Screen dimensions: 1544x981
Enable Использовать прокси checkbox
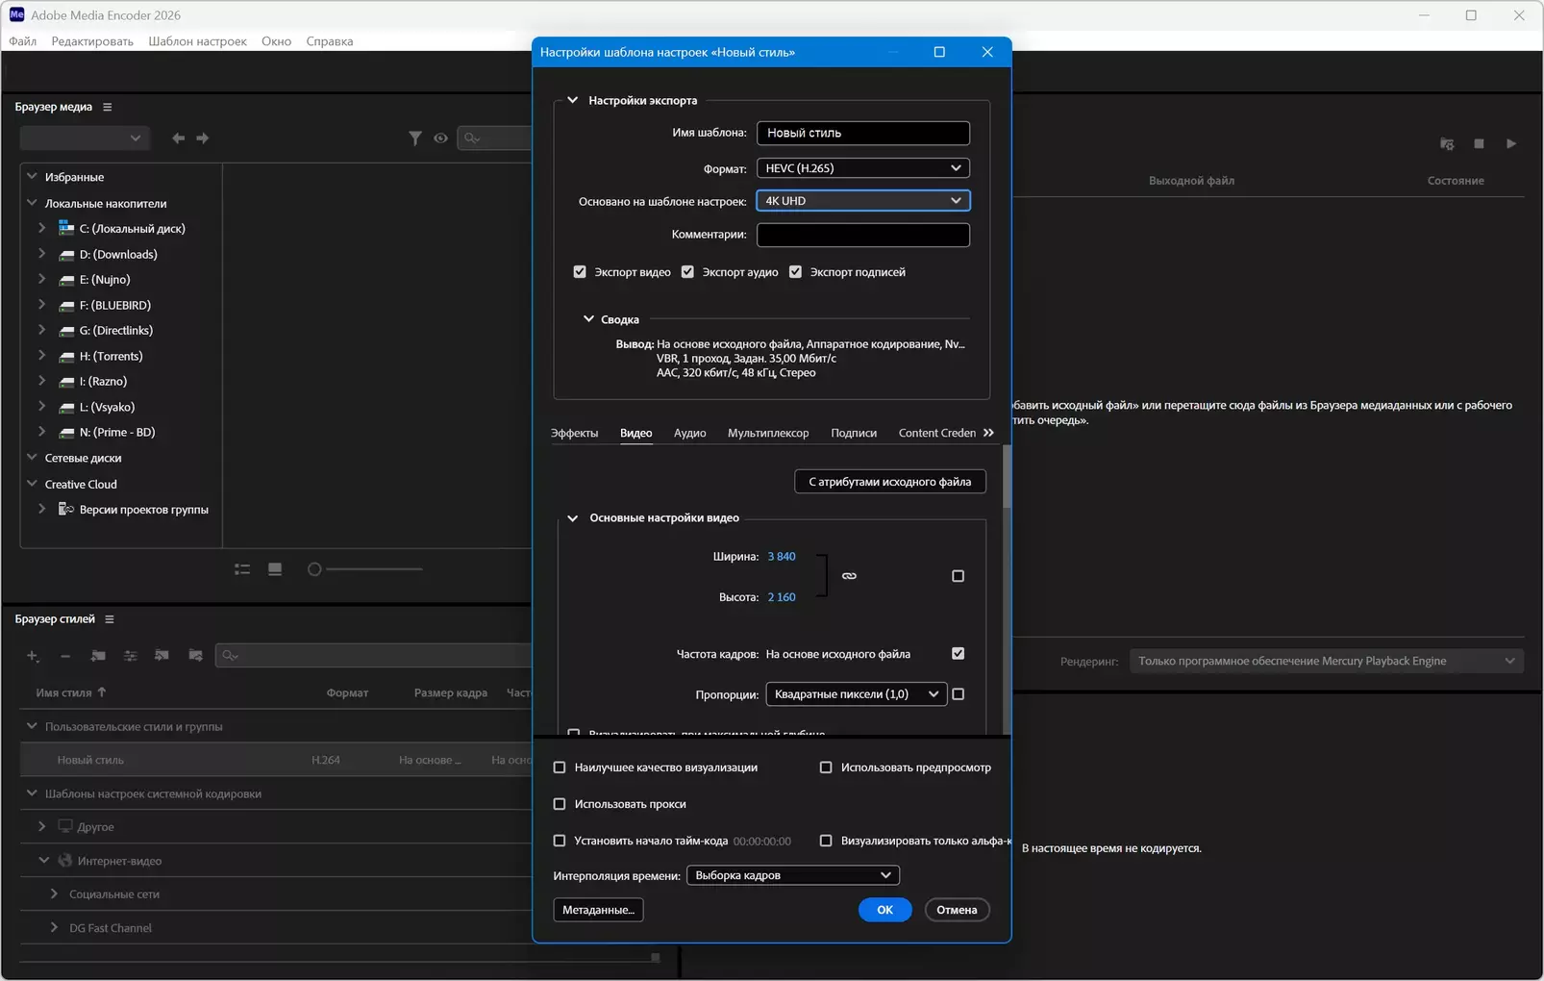tap(560, 804)
